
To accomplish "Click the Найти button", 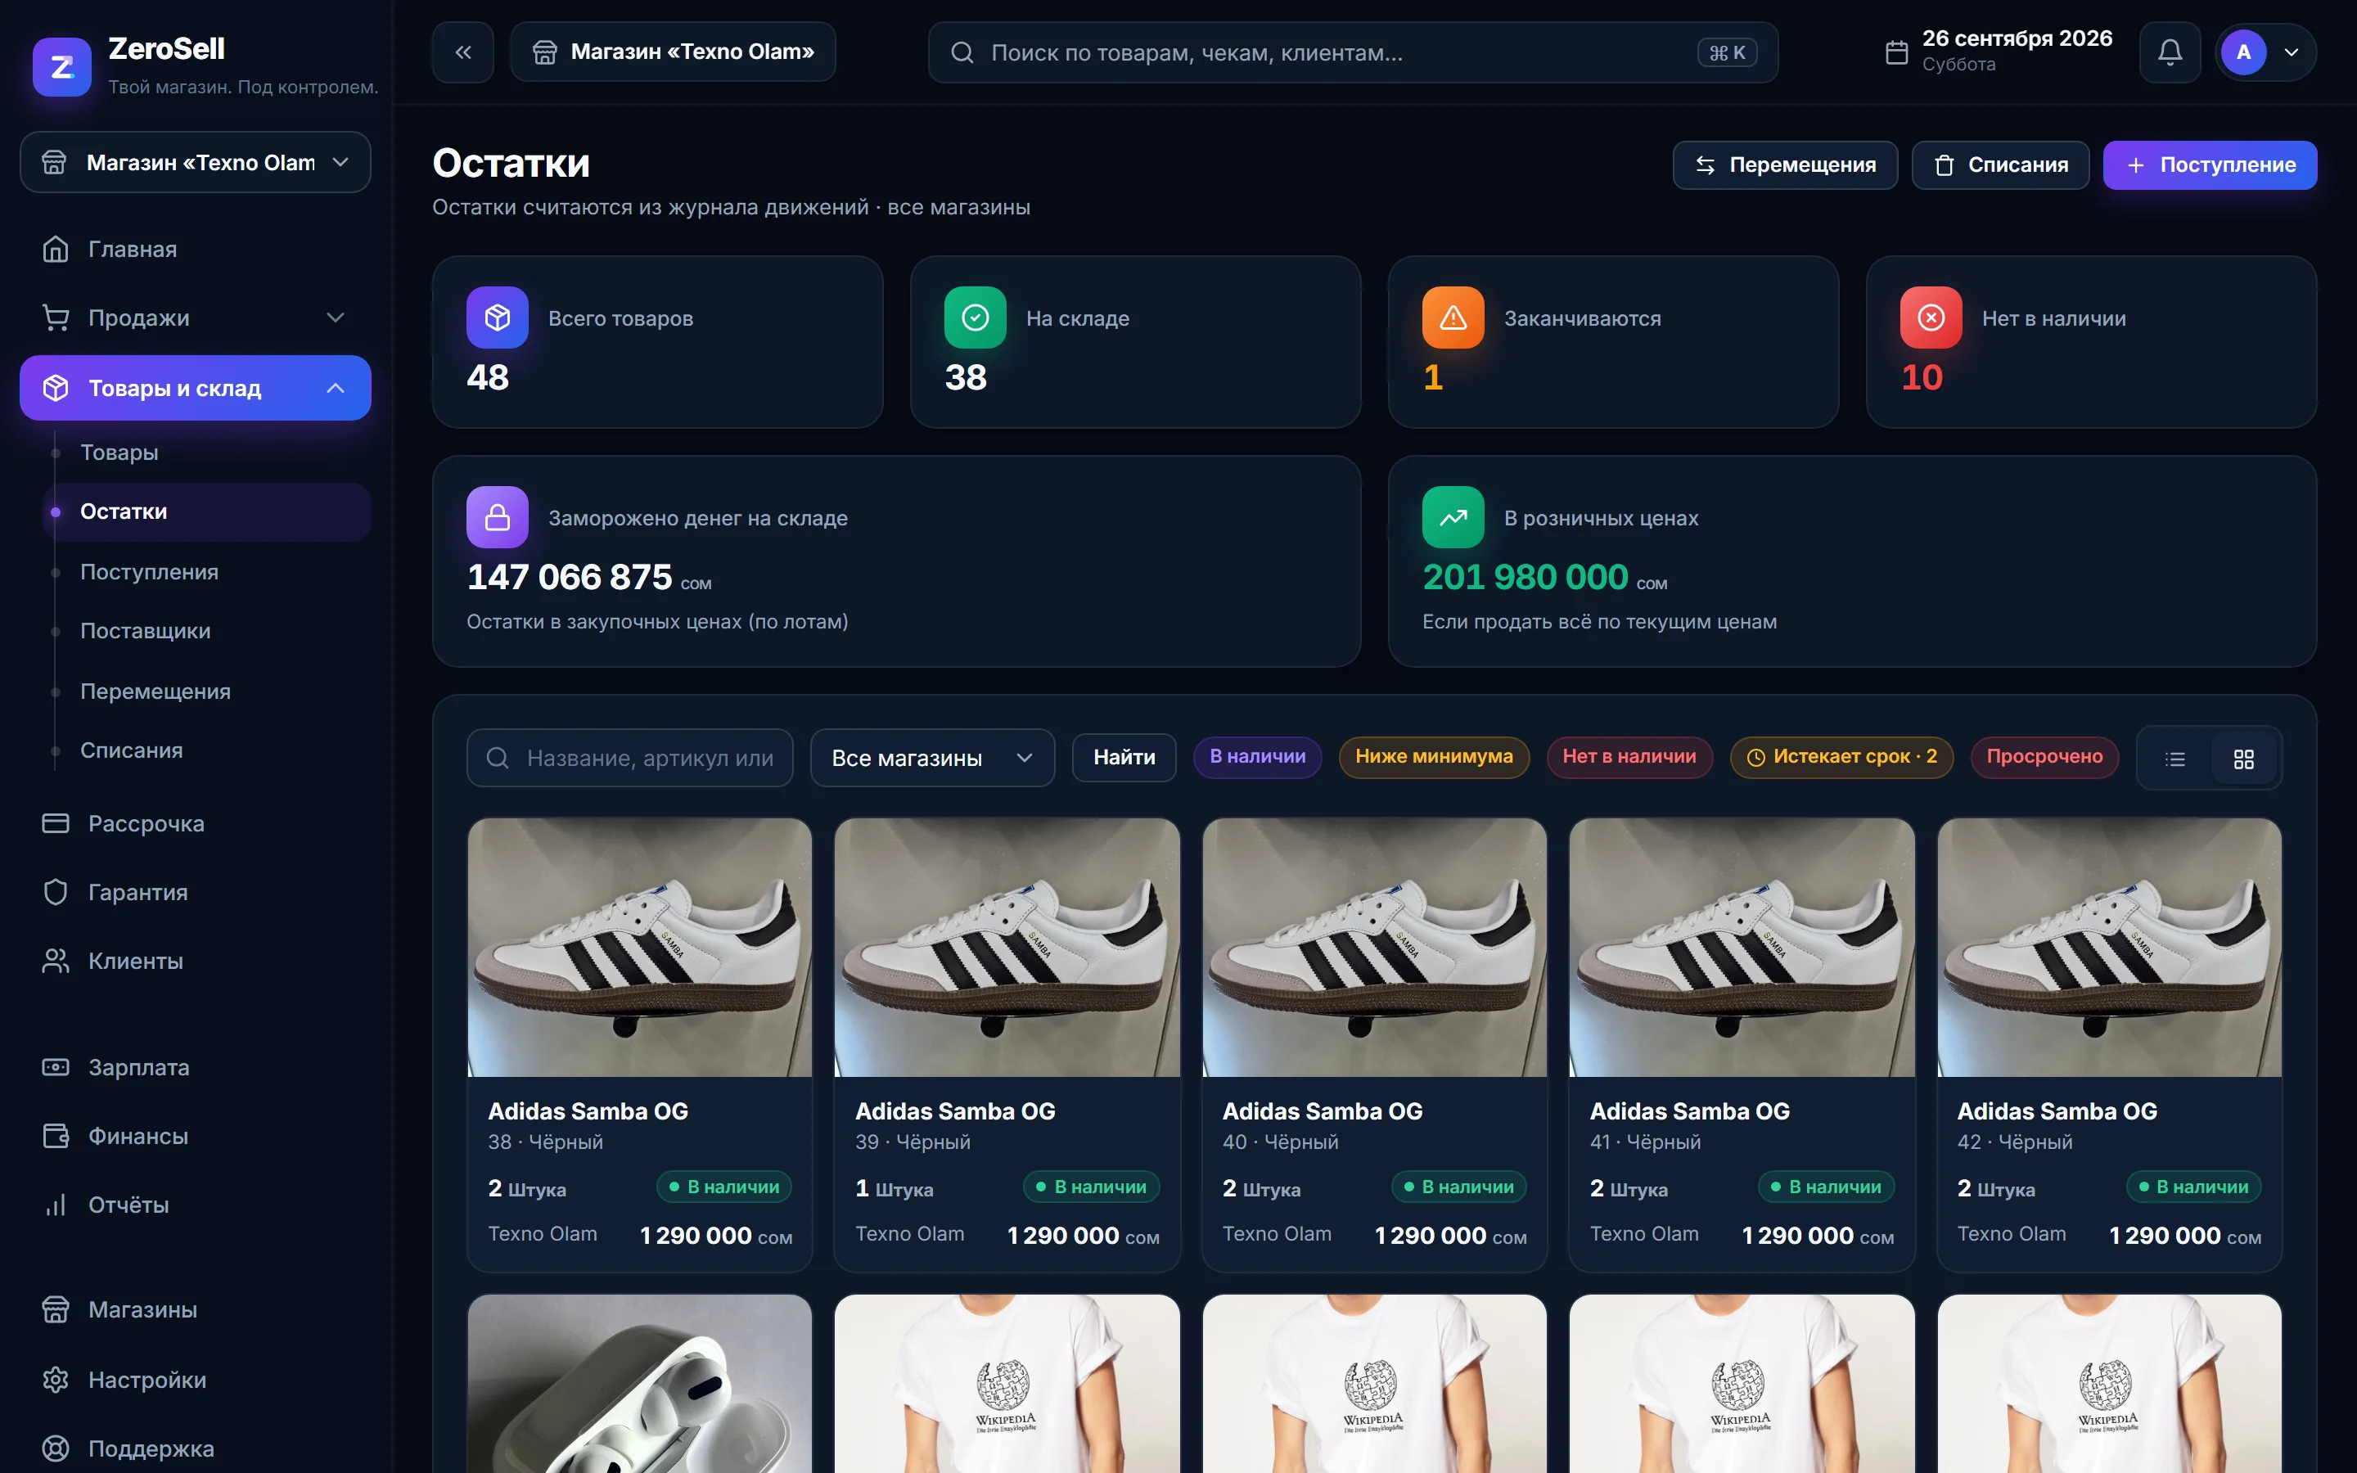I will tap(1124, 758).
